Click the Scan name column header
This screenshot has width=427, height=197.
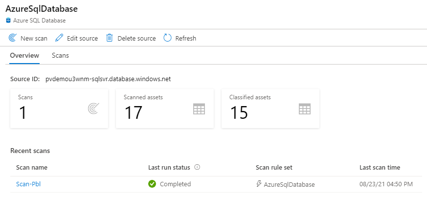click(32, 167)
